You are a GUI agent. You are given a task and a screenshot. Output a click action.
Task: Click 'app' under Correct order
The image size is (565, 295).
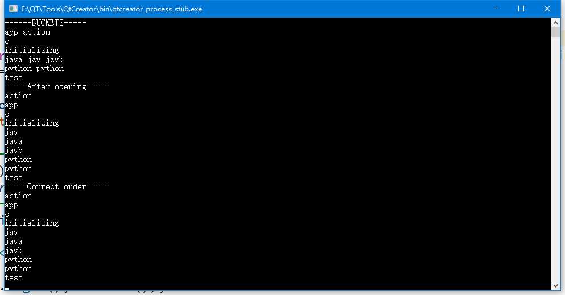coord(11,205)
